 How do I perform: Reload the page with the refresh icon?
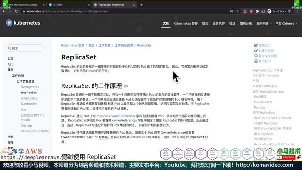[x=17, y=11]
